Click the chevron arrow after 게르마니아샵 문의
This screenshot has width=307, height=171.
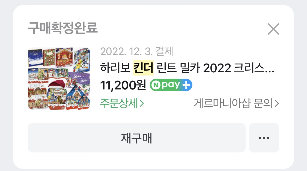point(276,104)
